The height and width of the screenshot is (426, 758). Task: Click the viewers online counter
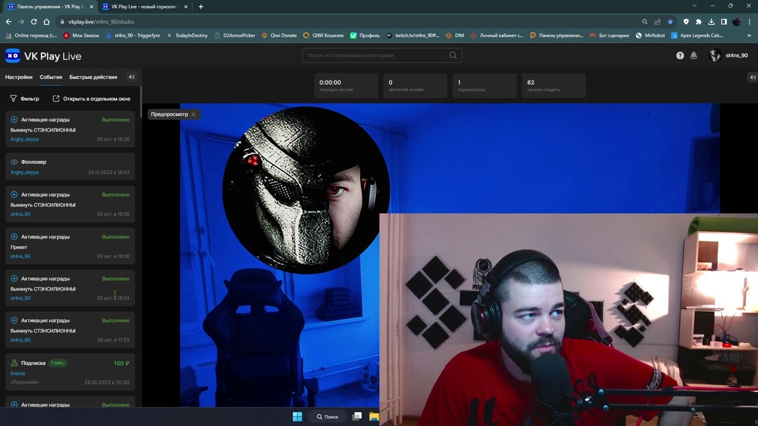415,86
